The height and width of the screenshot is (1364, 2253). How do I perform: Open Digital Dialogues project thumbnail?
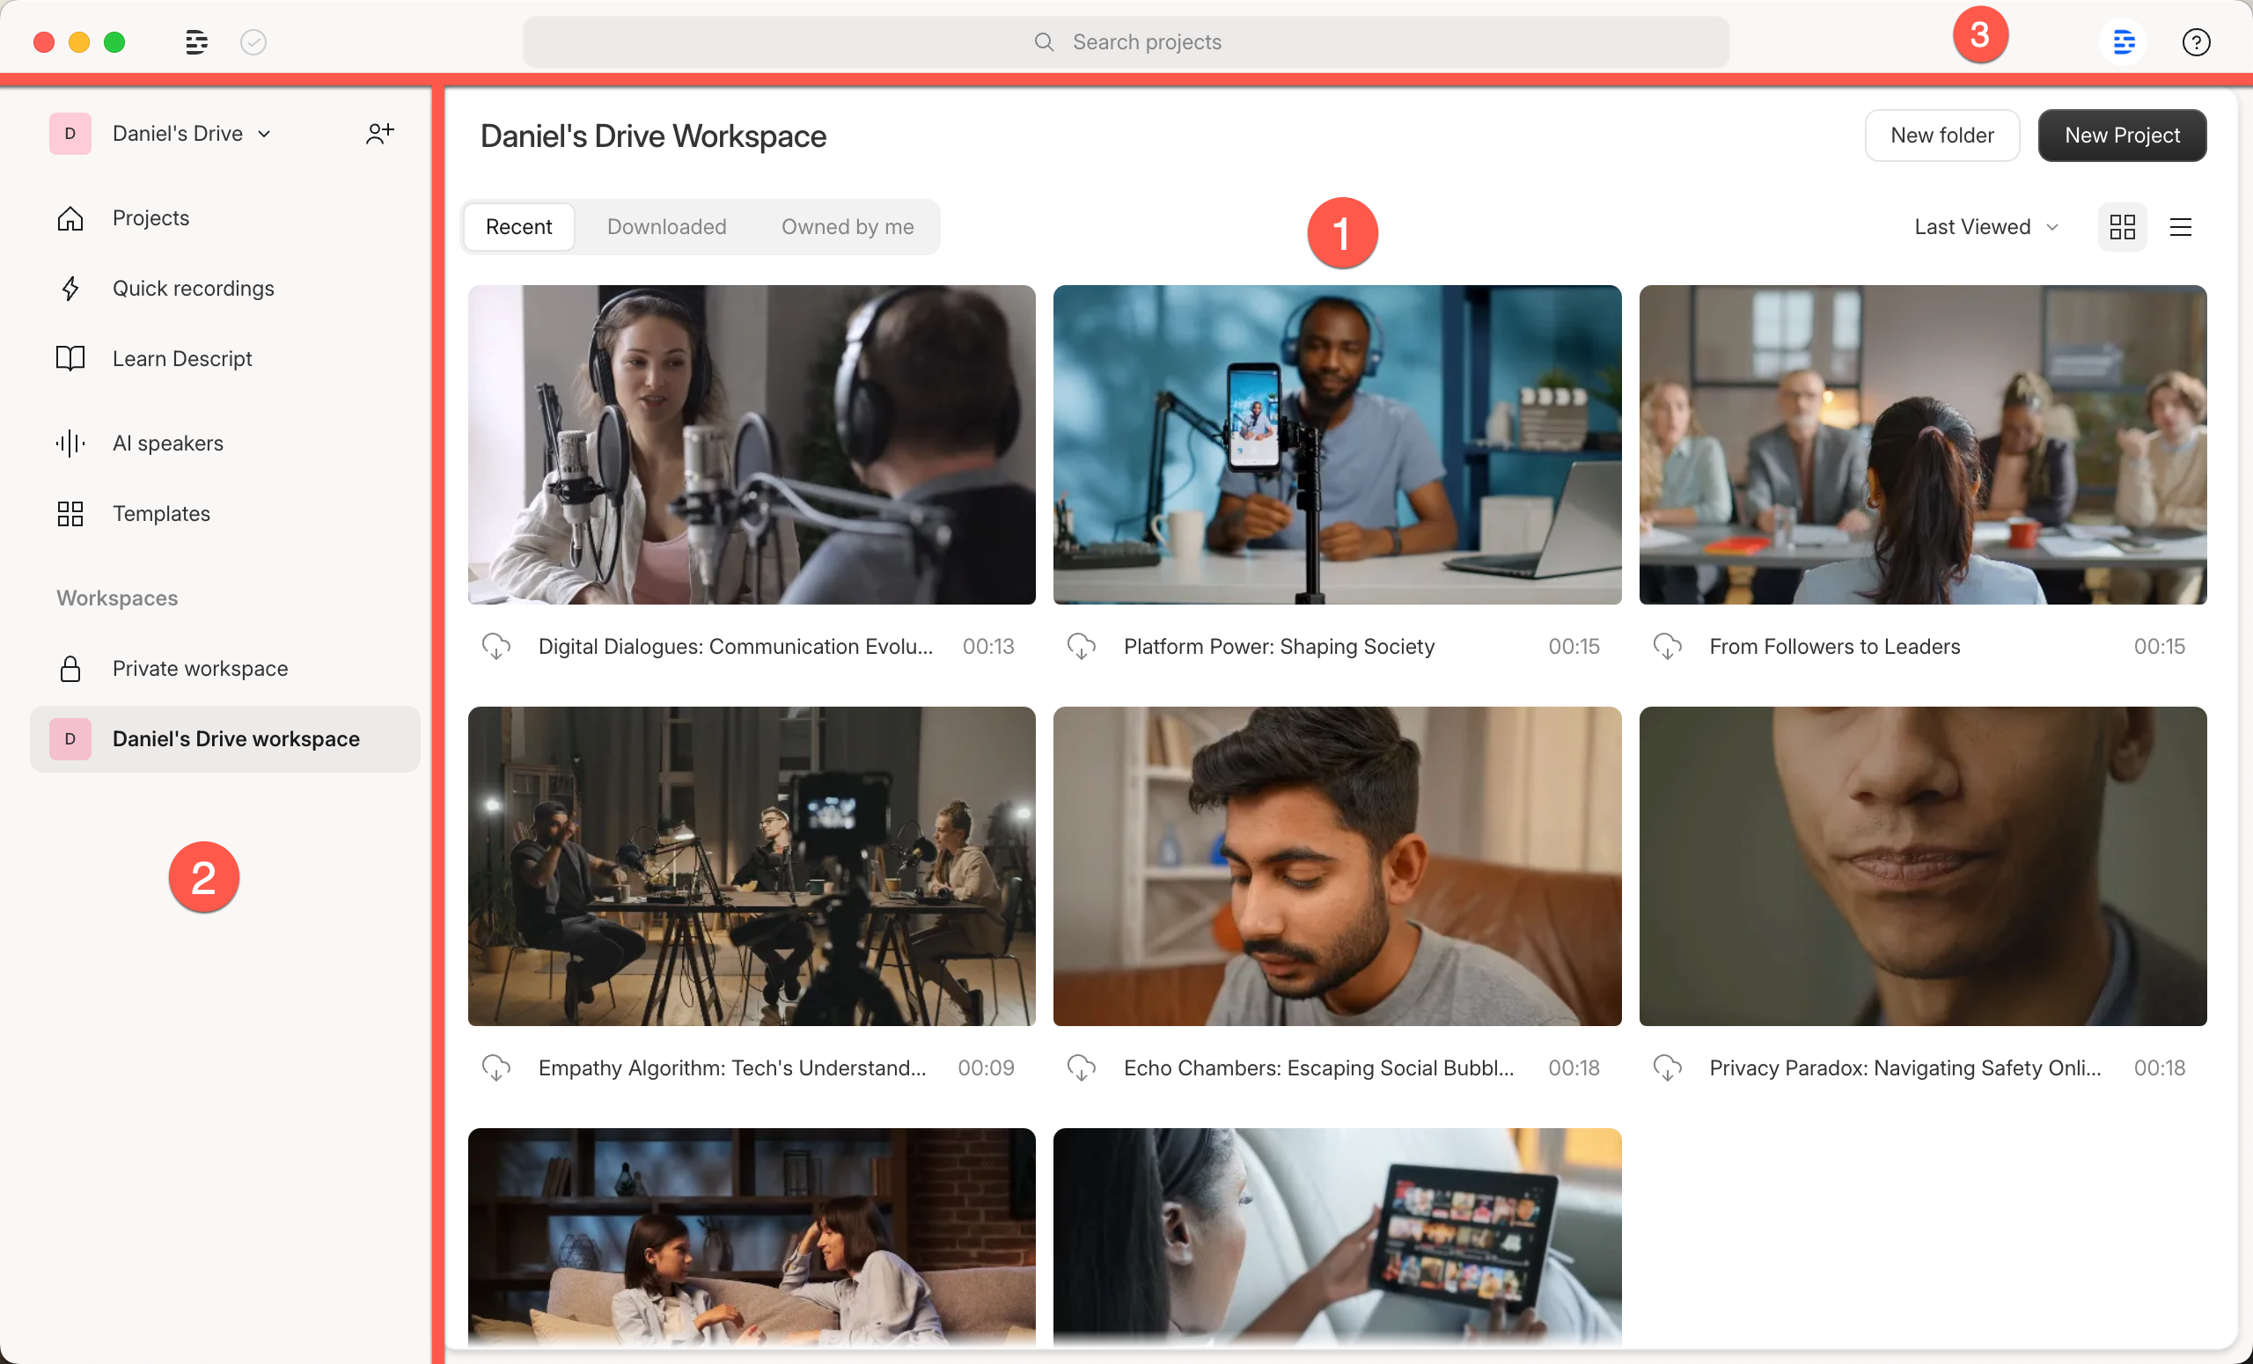(752, 444)
